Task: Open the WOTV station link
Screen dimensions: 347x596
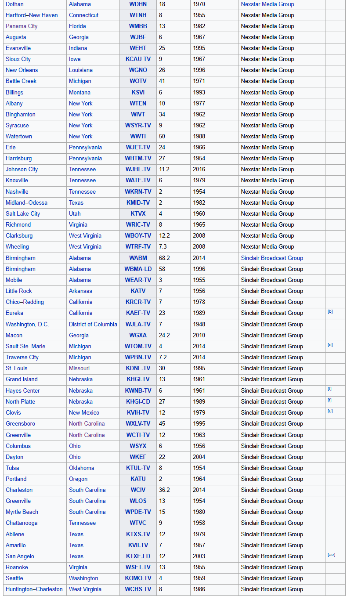Action: [x=138, y=81]
